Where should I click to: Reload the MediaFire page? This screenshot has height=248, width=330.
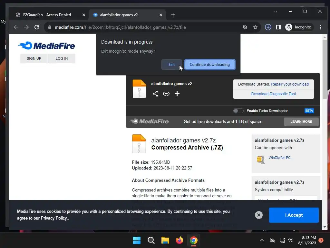coord(37,27)
